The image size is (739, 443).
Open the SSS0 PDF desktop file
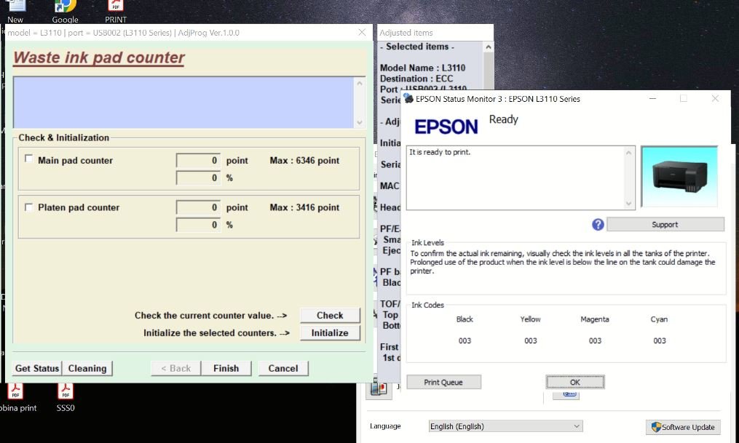[x=66, y=397]
